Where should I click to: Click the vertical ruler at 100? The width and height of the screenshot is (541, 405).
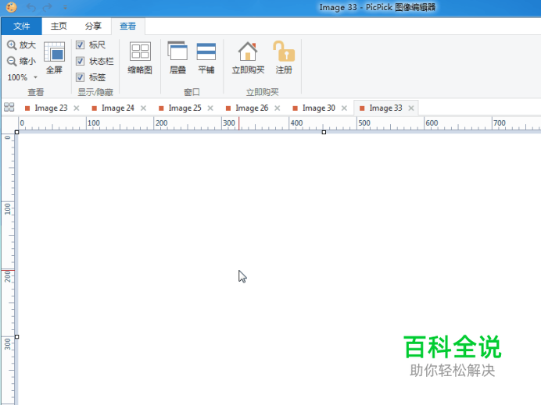(x=7, y=208)
